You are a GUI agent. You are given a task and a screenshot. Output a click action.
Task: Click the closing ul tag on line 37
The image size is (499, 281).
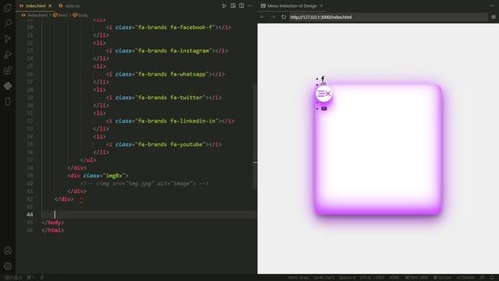tap(88, 160)
